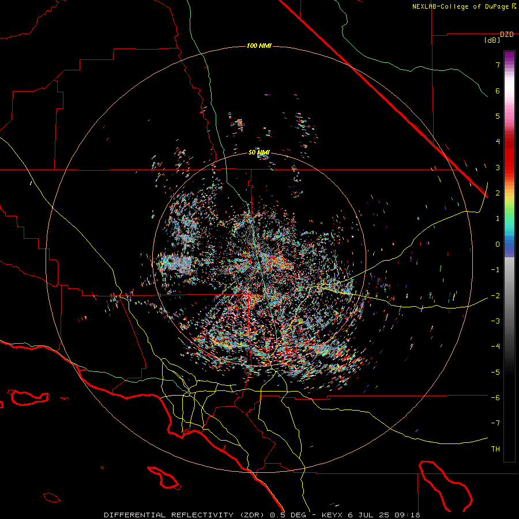Click the -1 dB value on color scale

click(495, 270)
